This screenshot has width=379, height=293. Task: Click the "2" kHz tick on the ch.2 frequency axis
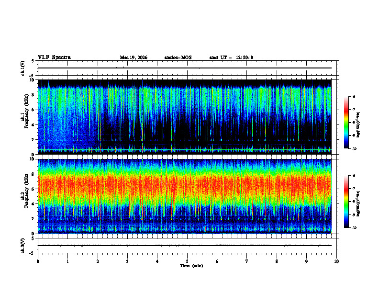click(x=33, y=219)
